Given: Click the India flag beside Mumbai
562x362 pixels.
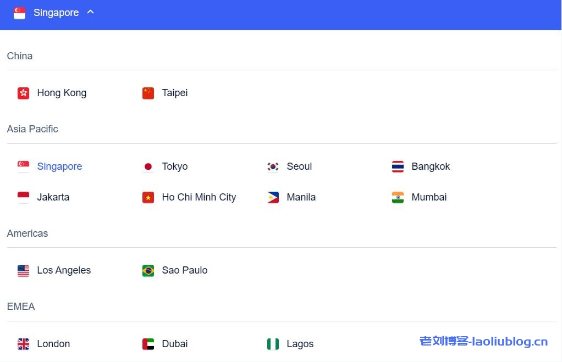Looking at the screenshot, I should tap(398, 197).
